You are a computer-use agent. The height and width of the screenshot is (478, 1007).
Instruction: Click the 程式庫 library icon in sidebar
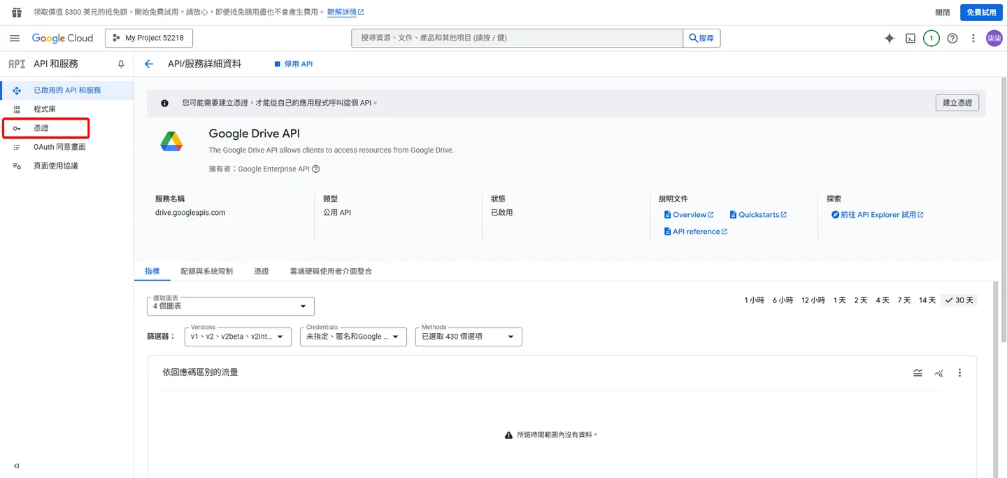17,109
